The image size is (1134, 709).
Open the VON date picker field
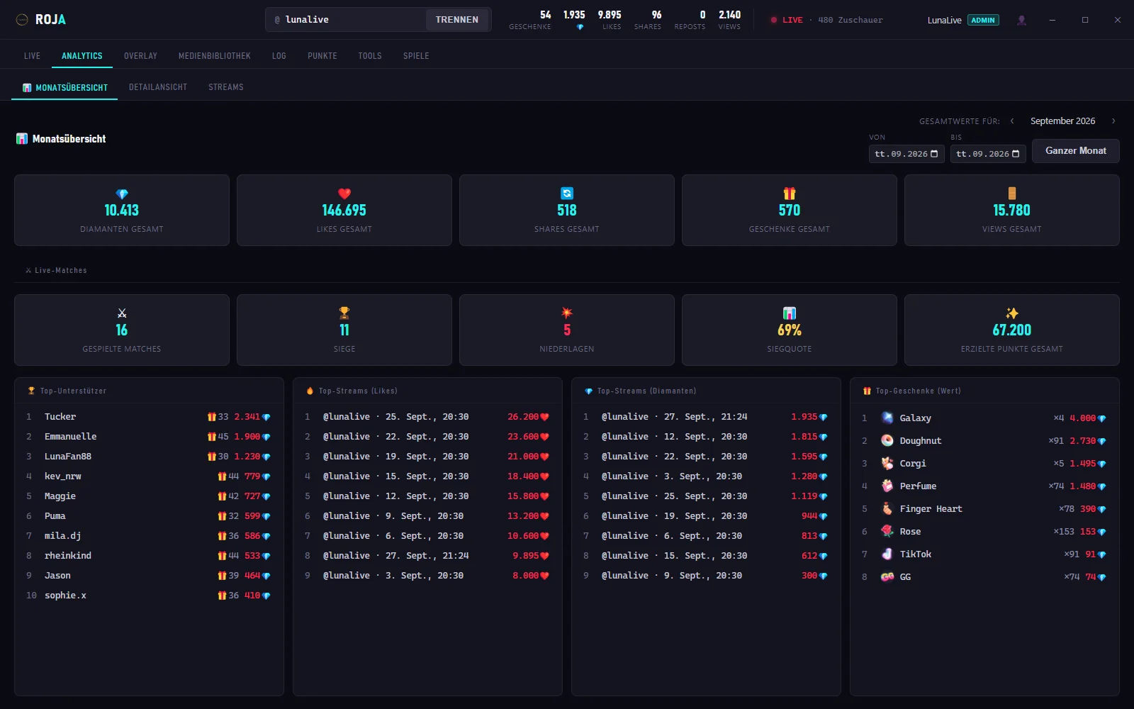click(906, 154)
